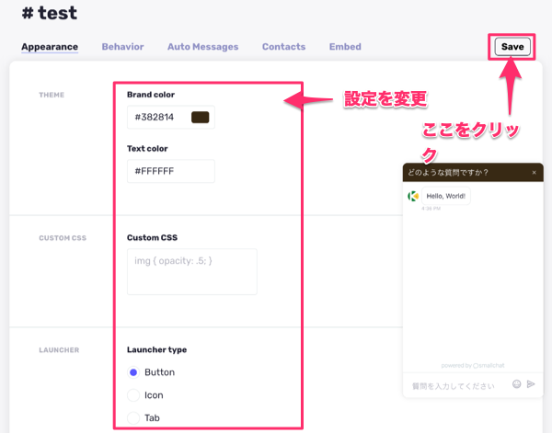Select the Icon launcher type
This screenshot has width=552, height=433.
click(133, 395)
